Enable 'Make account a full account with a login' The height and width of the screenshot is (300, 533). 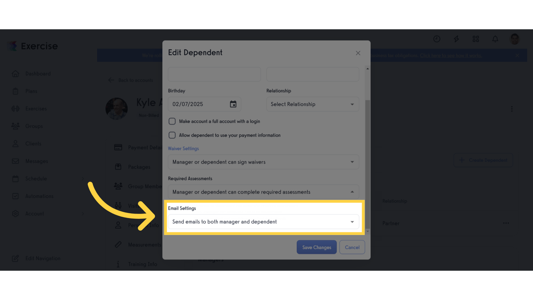point(172,121)
